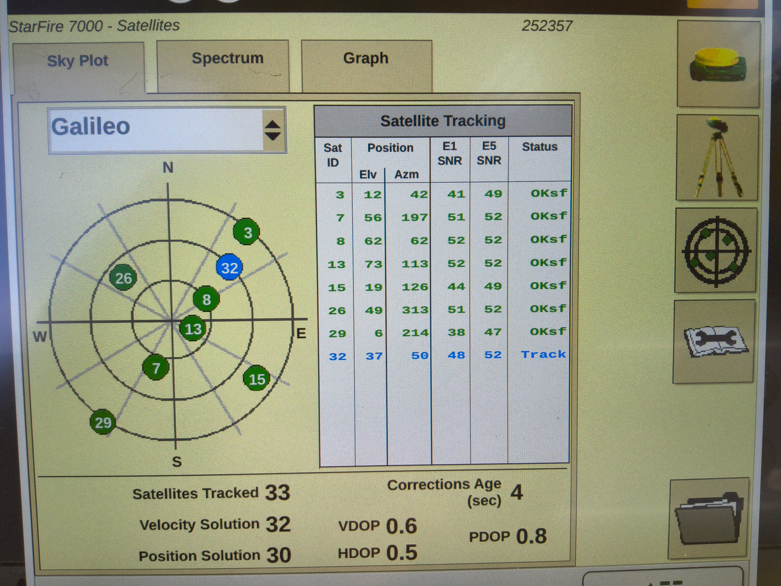Click the Velocity Solution value 32
The image size is (781, 586).
coord(278,524)
